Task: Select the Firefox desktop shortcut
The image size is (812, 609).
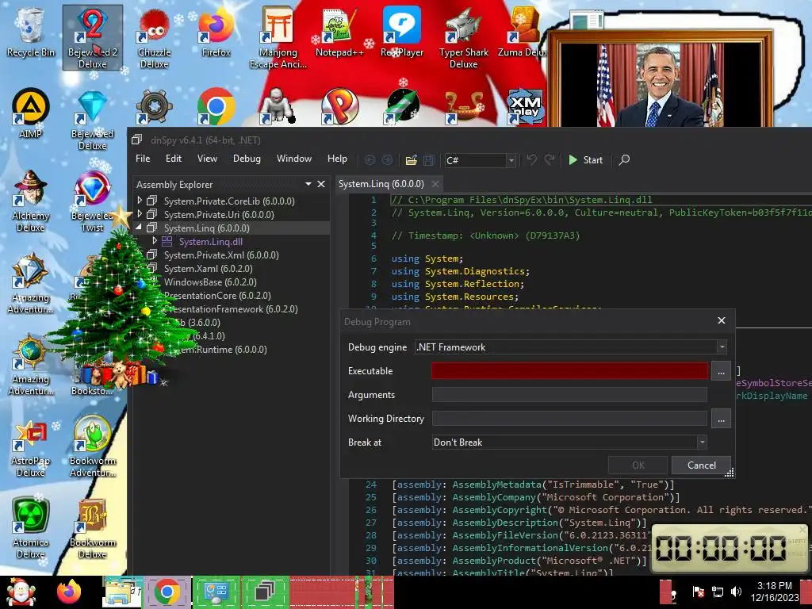Action: tap(216, 32)
